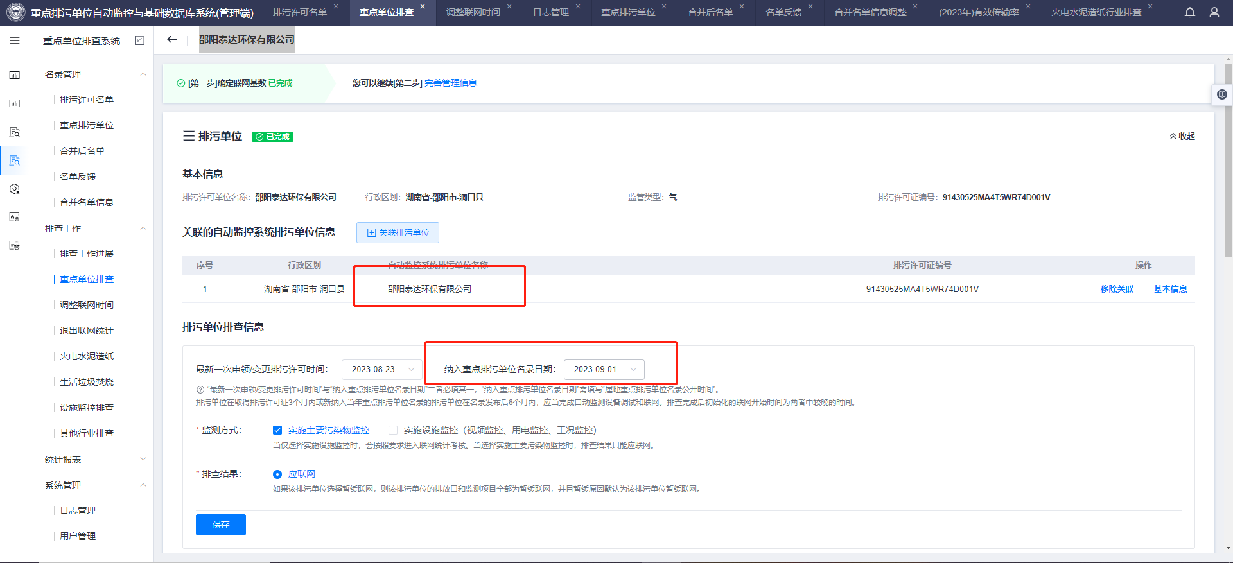Screen dimensions: 1233x563
Task: Open the user profile icon
Action: (x=1214, y=12)
